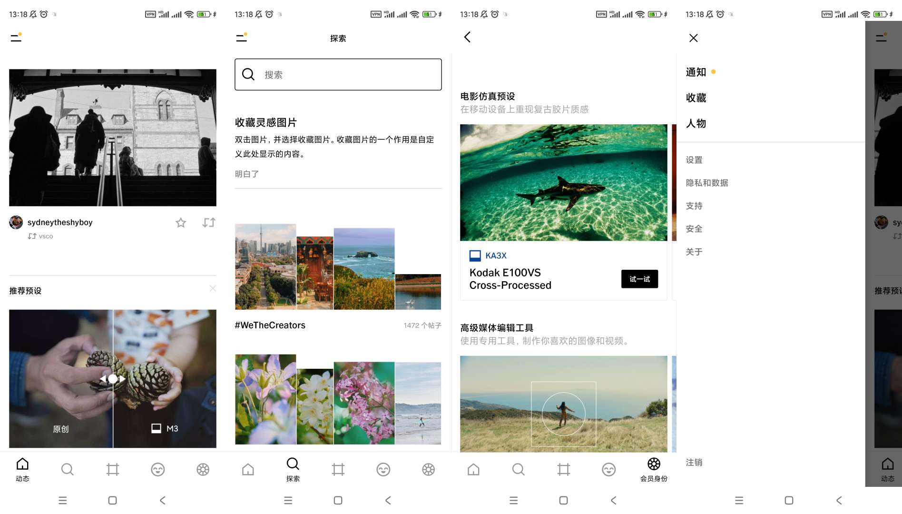This screenshot has width=902, height=514.
Task: Open 收藏 in the side menu
Action: [x=696, y=98]
